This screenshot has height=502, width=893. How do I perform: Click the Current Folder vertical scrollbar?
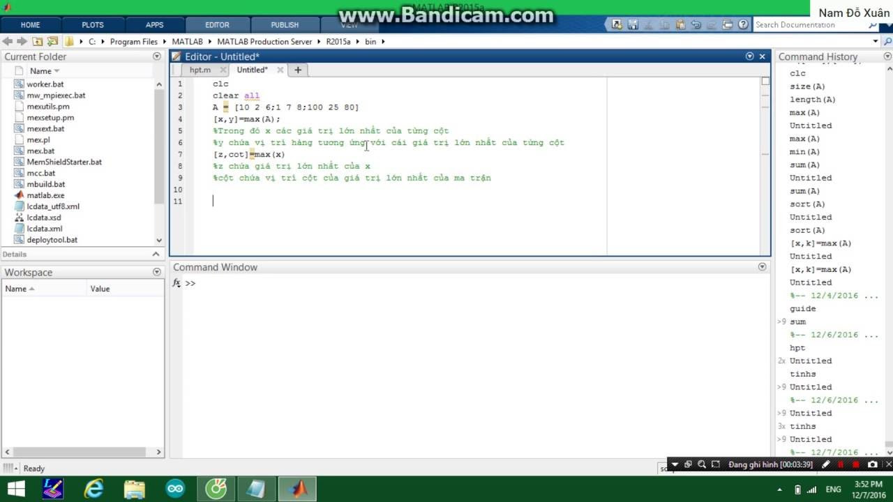point(158,160)
